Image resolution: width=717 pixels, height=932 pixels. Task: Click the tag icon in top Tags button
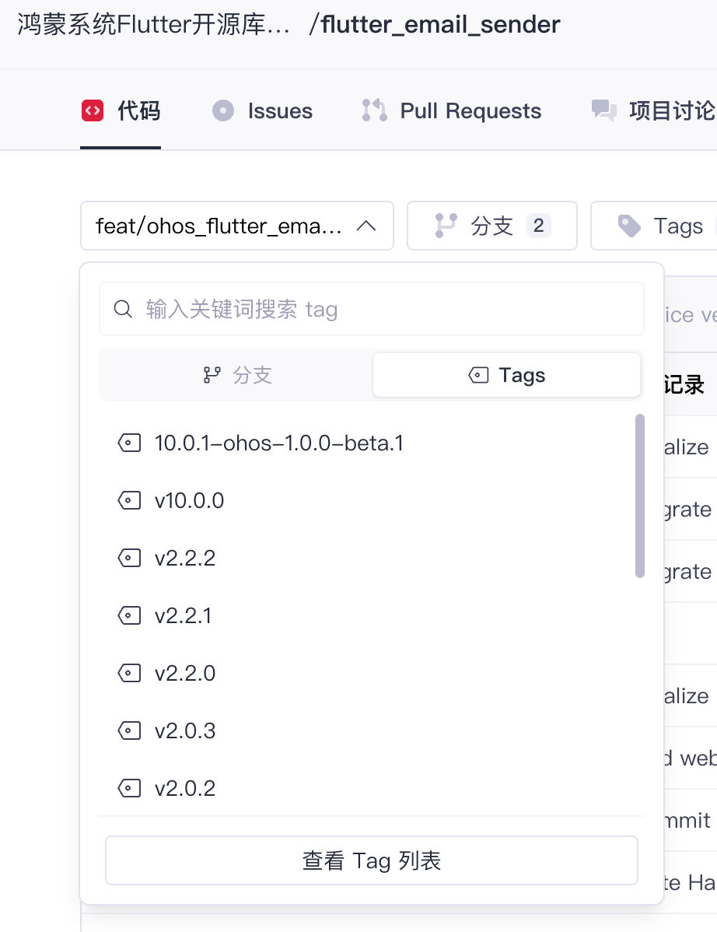click(x=629, y=226)
